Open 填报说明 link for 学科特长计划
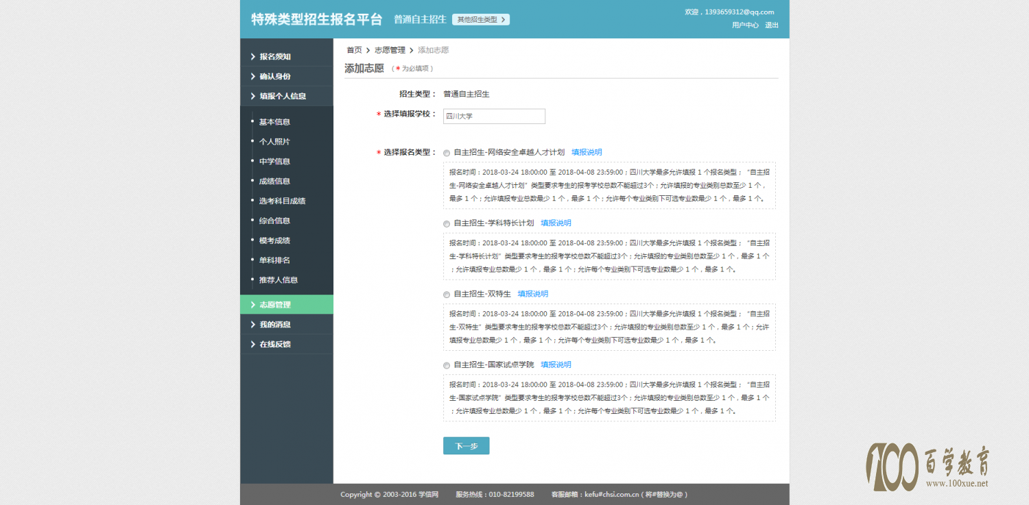Viewport: 1029px width, 505px height. (x=556, y=223)
